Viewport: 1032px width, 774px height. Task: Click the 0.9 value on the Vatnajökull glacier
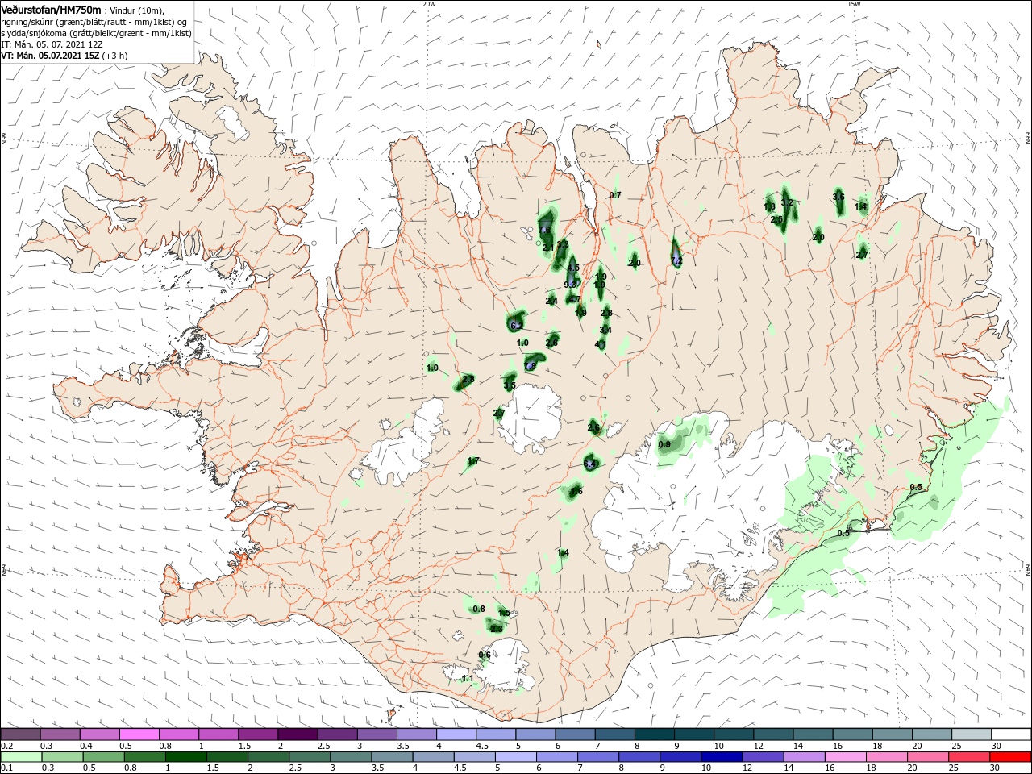coord(664,444)
